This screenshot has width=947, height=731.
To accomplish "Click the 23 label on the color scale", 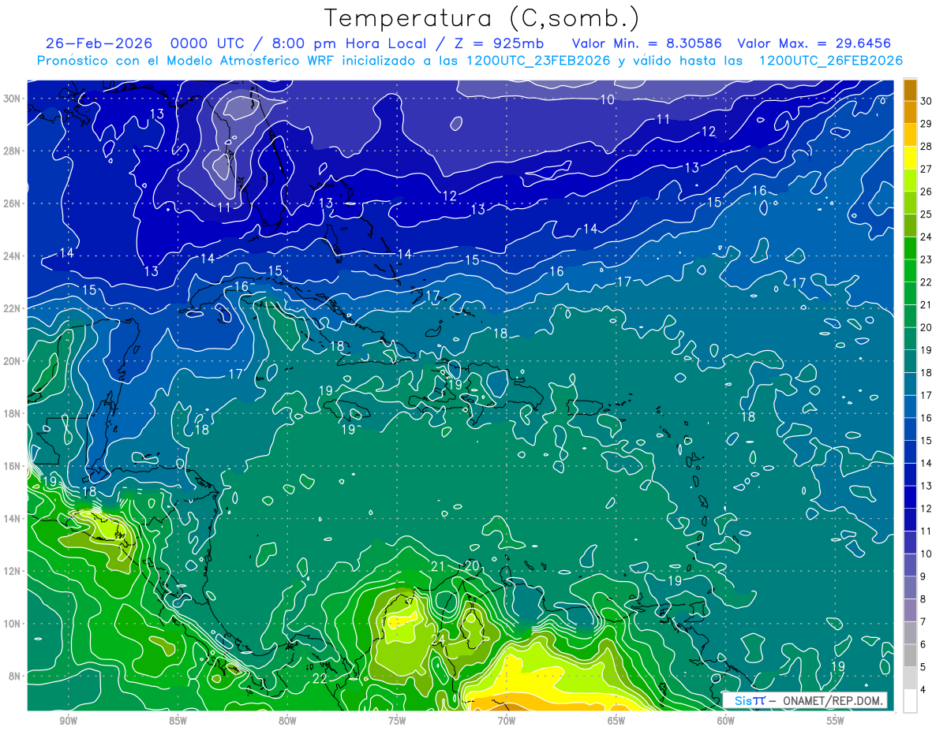I will 926,259.
